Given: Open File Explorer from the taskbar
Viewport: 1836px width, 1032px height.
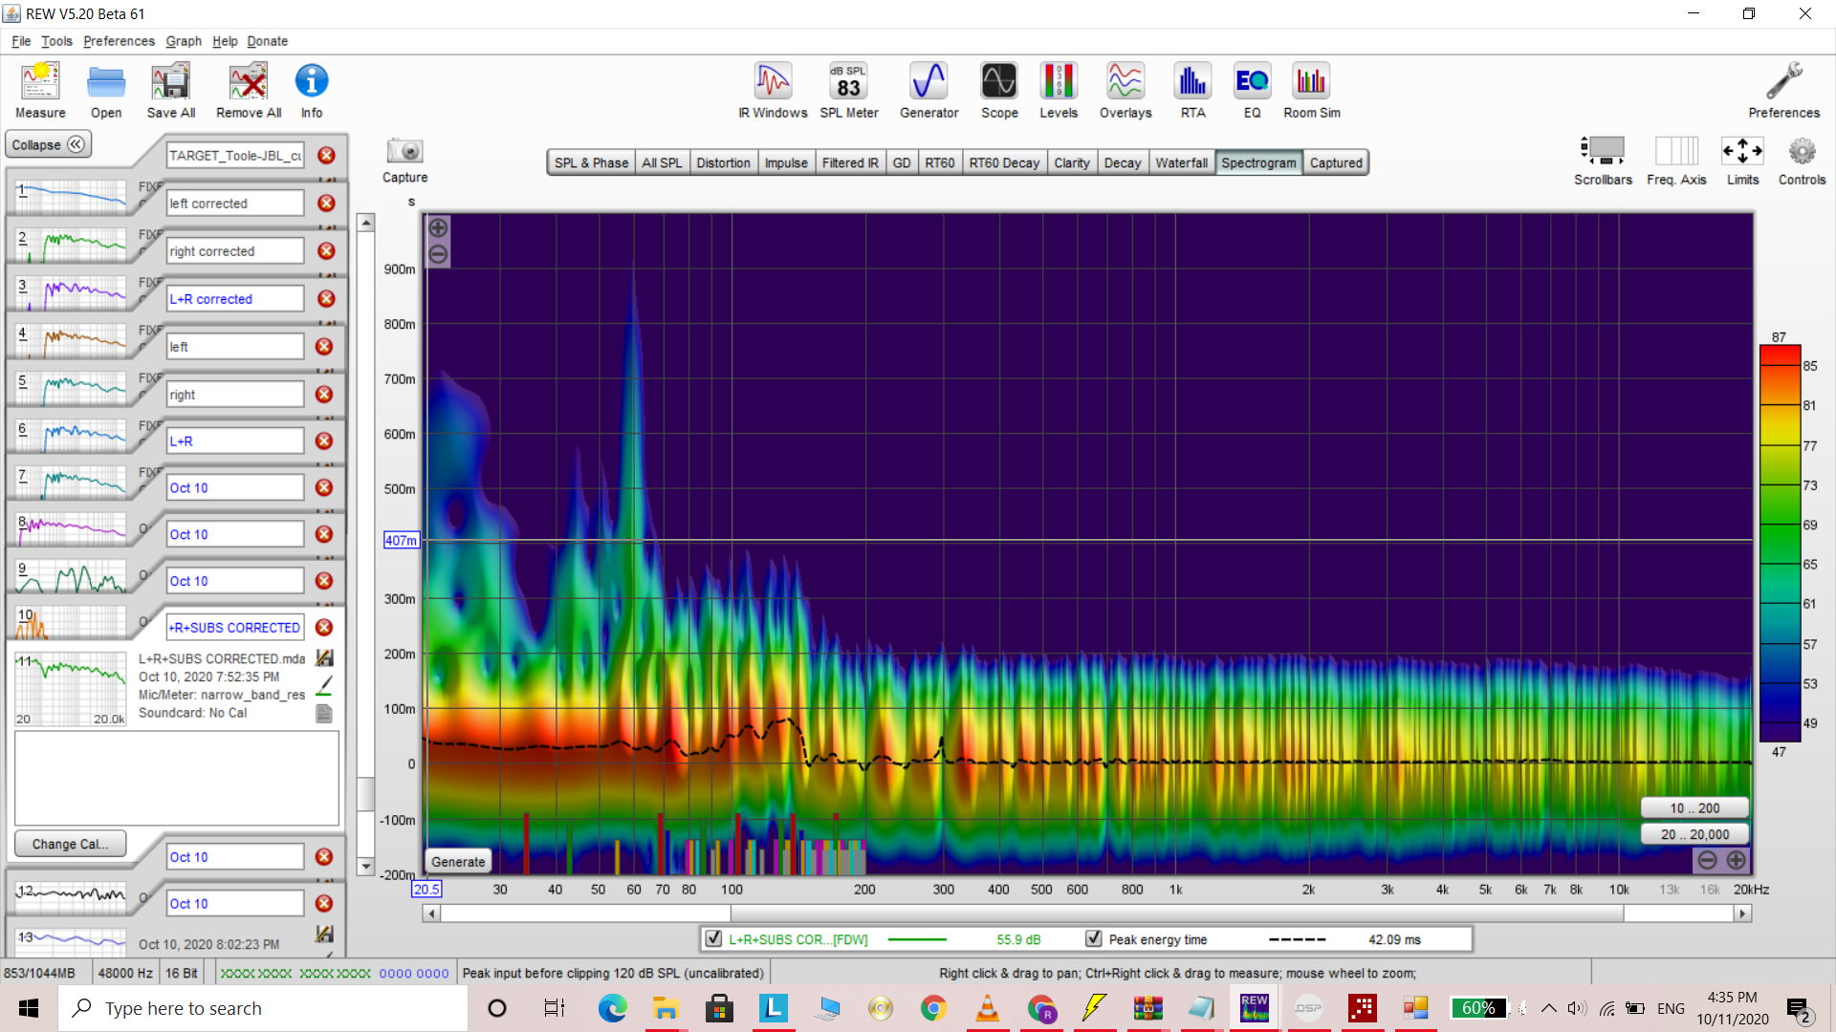Looking at the screenshot, I should coord(666,1008).
